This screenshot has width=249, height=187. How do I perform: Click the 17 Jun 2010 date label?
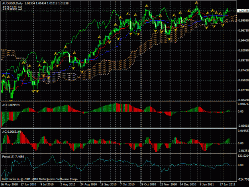tap(28, 185)
